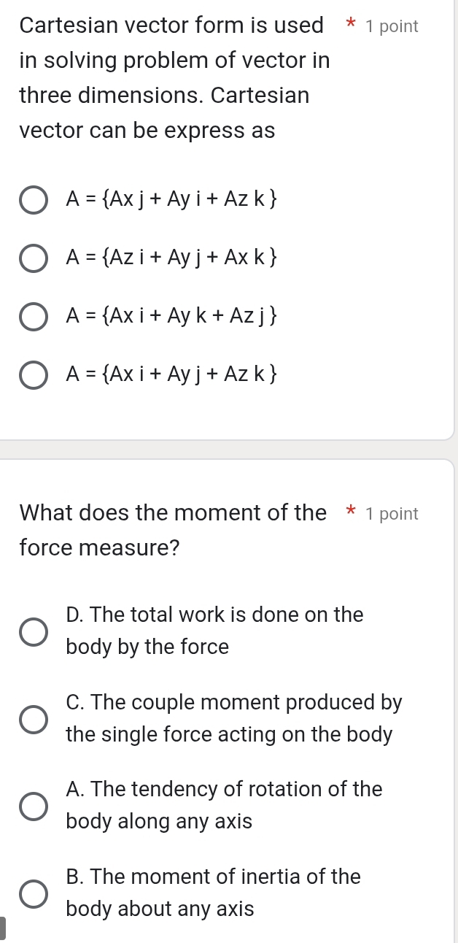Select radio button for Ax i + Ay j + Az k
Image resolution: width=458 pixels, height=943 pixels.
pyautogui.click(x=33, y=375)
